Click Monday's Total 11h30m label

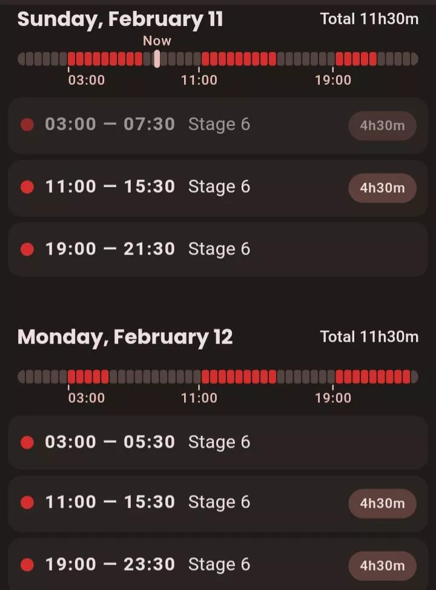click(x=369, y=337)
